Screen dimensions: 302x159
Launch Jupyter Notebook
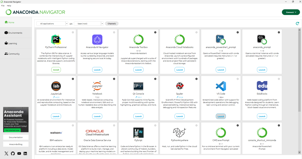tap(97, 116)
